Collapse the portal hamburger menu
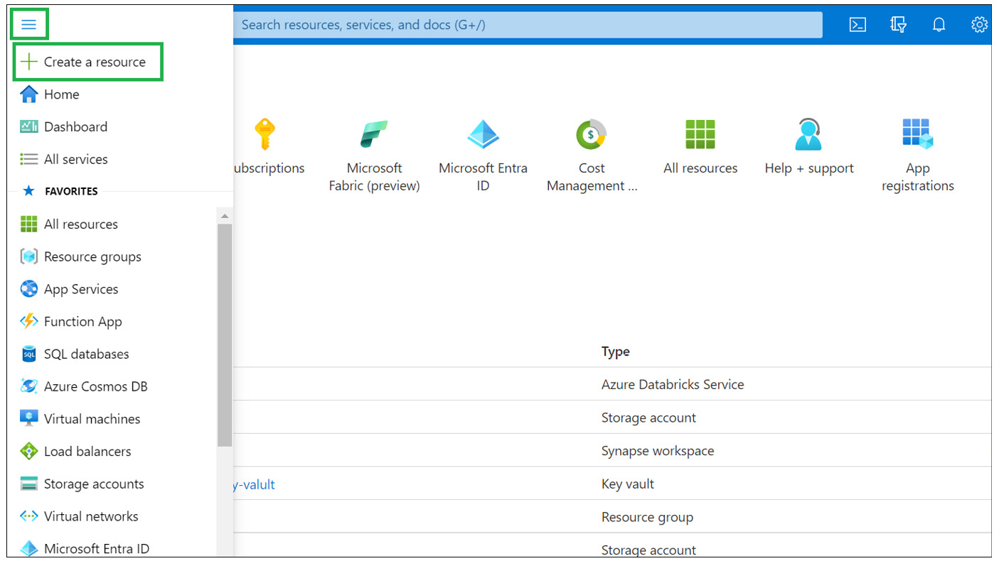The image size is (999, 561). 29,25
